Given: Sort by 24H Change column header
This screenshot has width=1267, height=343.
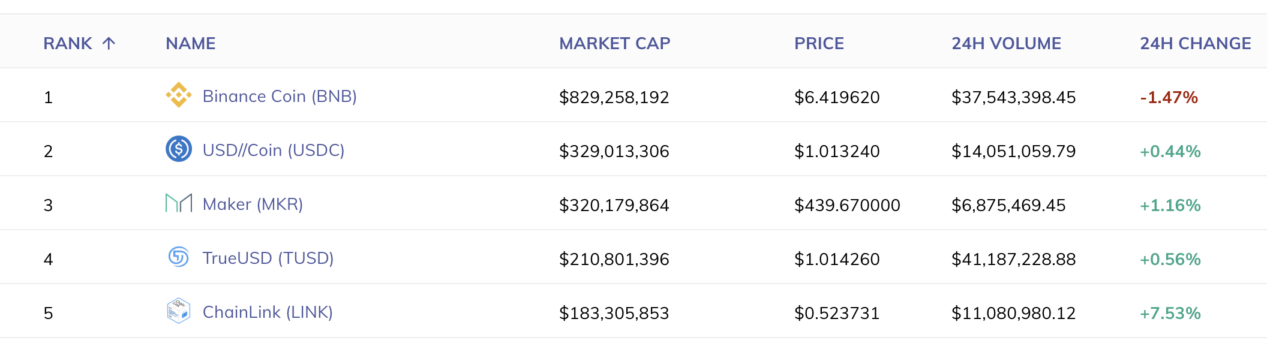Looking at the screenshot, I should (x=1195, y=43).
